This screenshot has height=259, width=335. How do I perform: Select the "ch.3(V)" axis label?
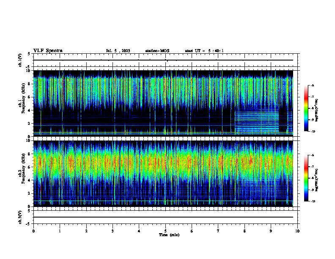20,217
